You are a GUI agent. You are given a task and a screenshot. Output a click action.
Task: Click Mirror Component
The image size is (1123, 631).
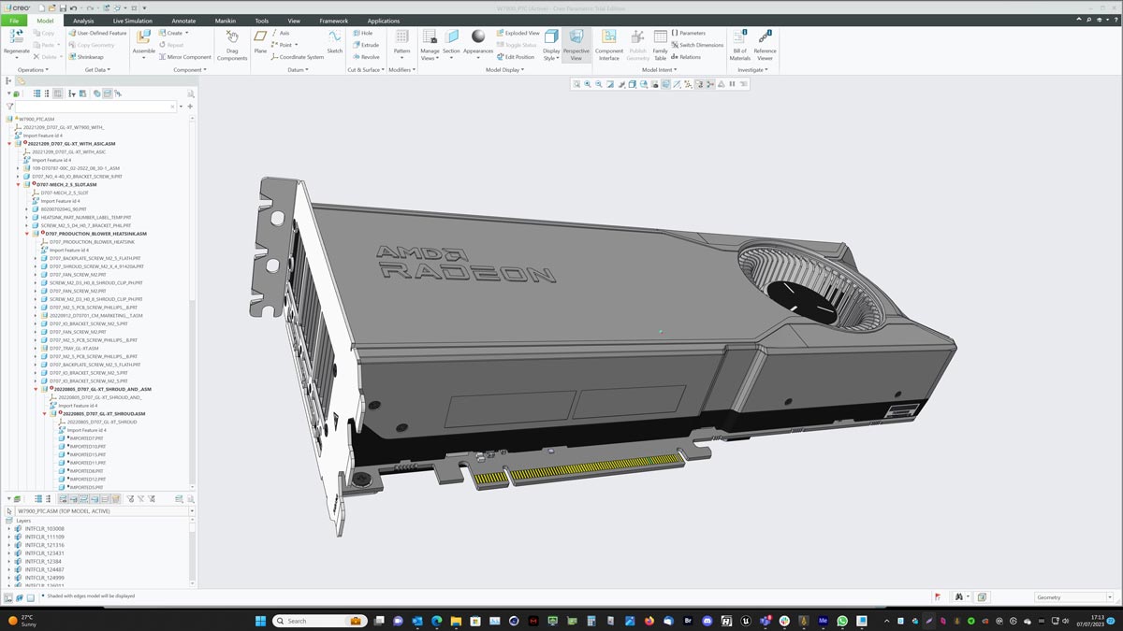point(185,57)
